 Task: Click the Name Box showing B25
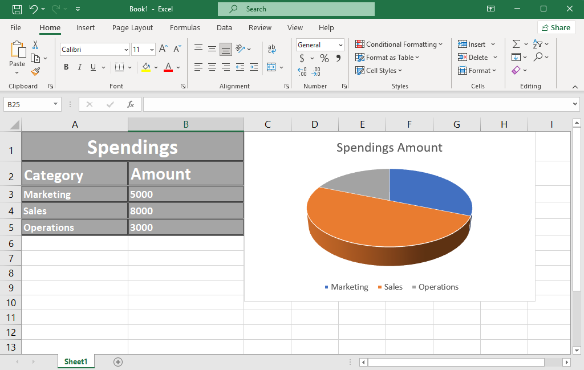point(32,104)
